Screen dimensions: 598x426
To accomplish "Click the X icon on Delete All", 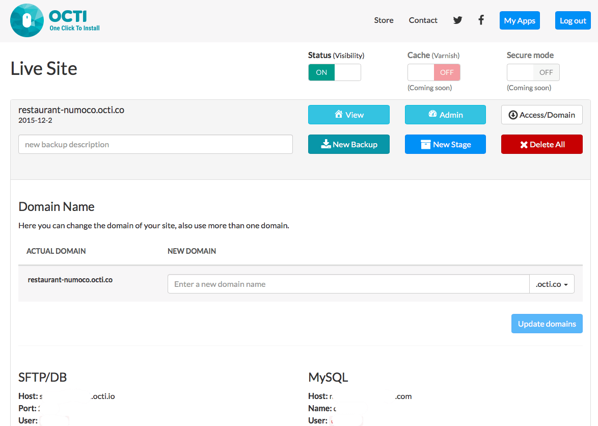I will click(524, 145).
